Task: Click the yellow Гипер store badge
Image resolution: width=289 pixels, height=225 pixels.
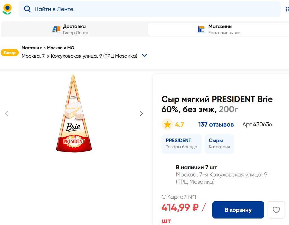Action: click(10, 53)
